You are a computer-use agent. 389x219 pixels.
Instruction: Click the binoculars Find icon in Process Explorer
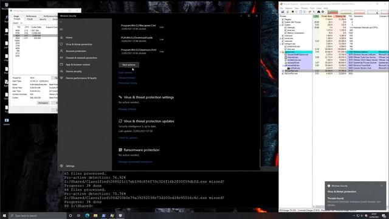[318, 12]
